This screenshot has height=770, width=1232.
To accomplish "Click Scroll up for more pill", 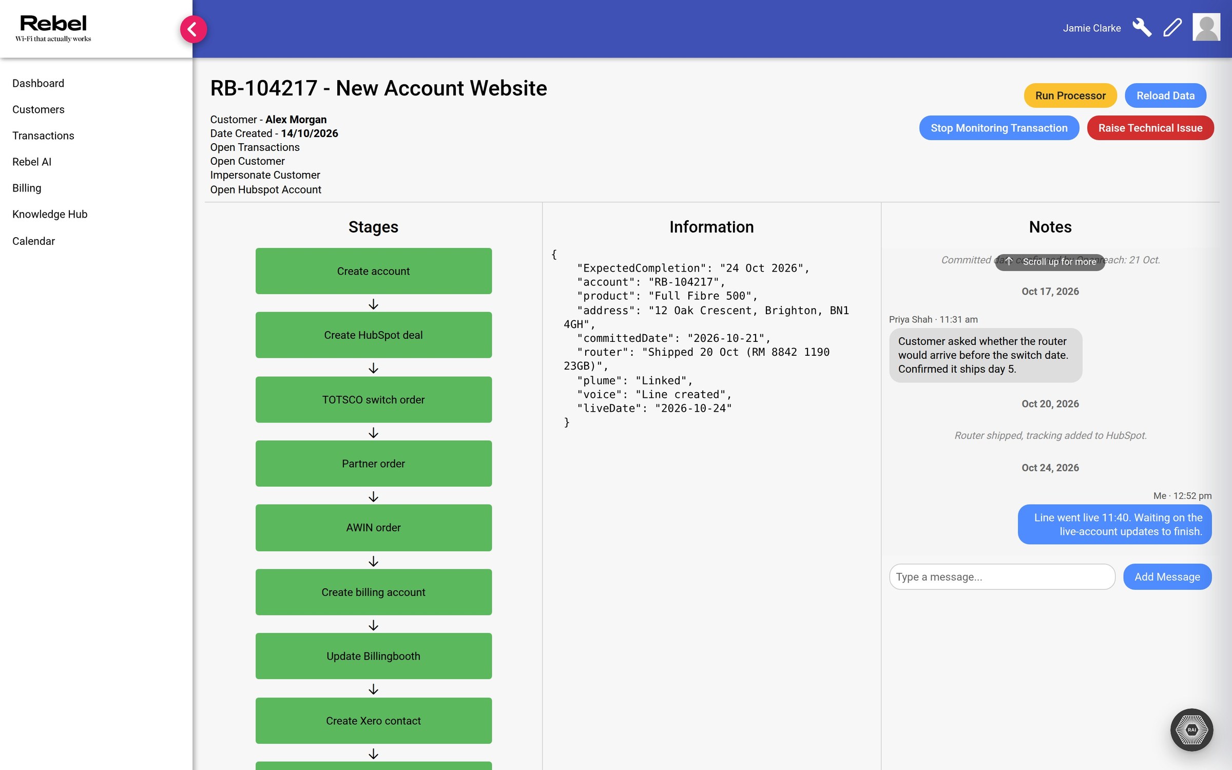I will [x=1050, y=262].
